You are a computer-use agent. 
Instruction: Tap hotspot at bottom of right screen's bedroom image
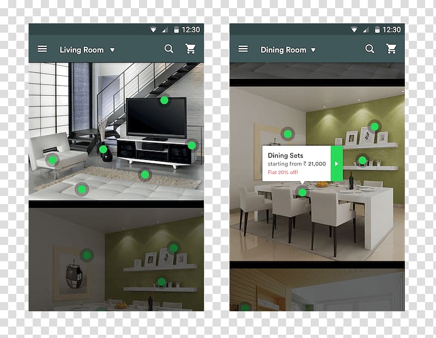[x=245, y=308]
